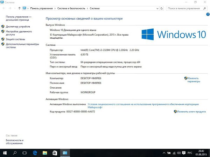Click the Back navigation arrow
The height and width of the screenshot is (157, 210).
click(x=4, y=8)
